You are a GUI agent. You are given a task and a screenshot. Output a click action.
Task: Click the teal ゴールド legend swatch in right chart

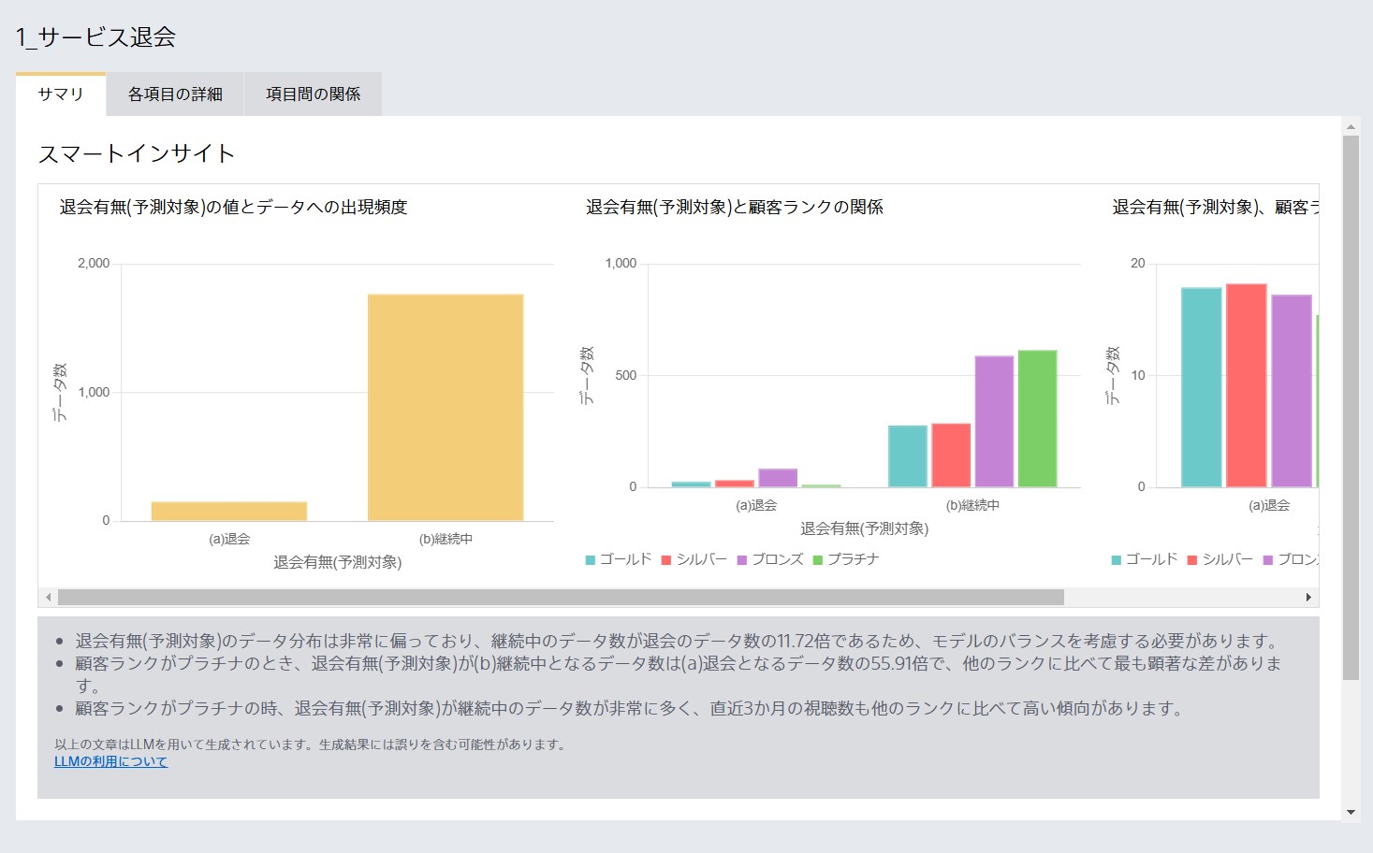tap(1114, 558)
